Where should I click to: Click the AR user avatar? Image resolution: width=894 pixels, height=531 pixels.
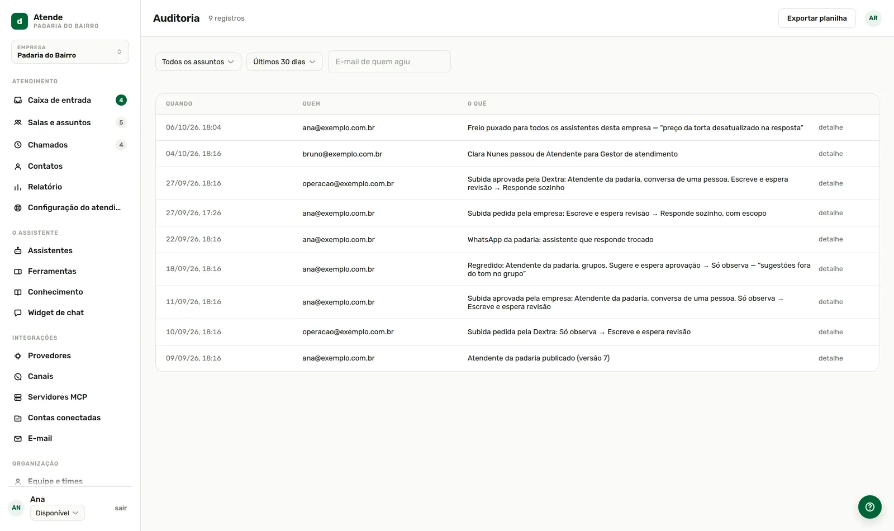[873, 18]
